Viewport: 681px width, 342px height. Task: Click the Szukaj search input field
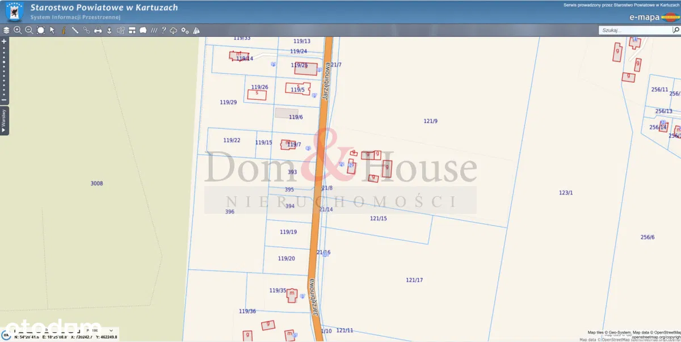coord(634,30)
